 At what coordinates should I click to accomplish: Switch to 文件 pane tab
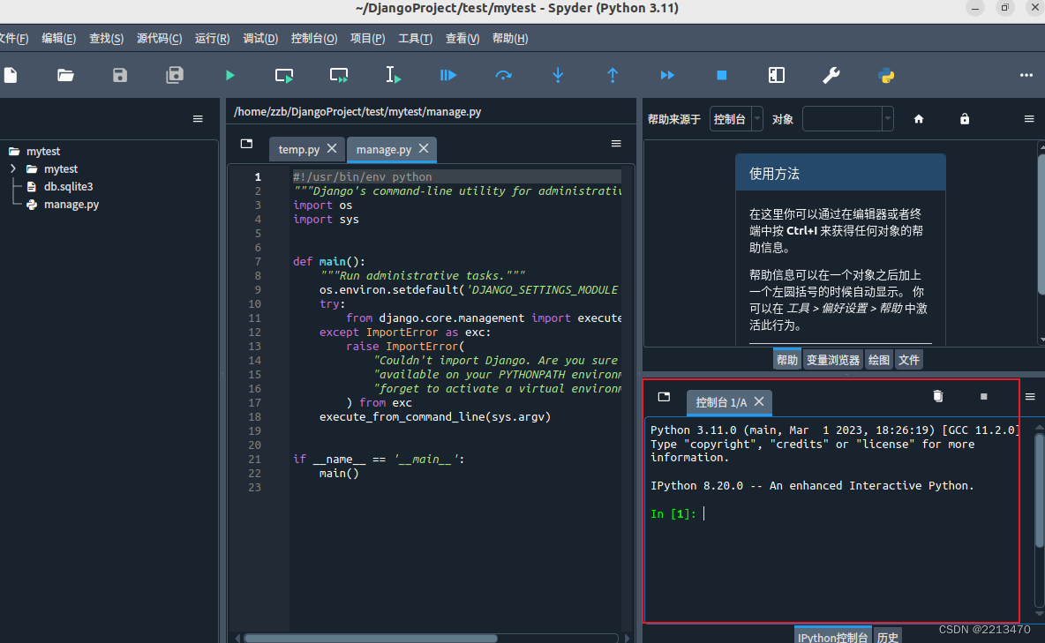point(908,360)
